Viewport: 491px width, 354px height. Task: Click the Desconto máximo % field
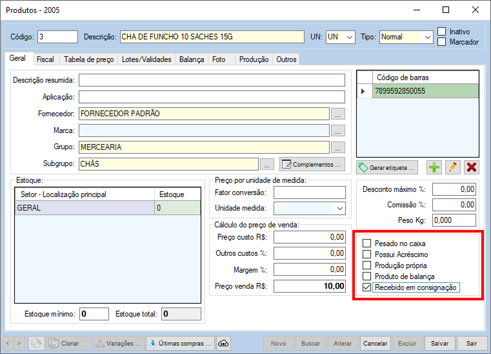pos(454,189)
